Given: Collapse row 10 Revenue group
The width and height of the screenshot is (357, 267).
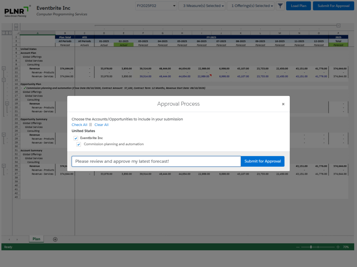Looking at the screenshot, I should [x=4, y=68].
